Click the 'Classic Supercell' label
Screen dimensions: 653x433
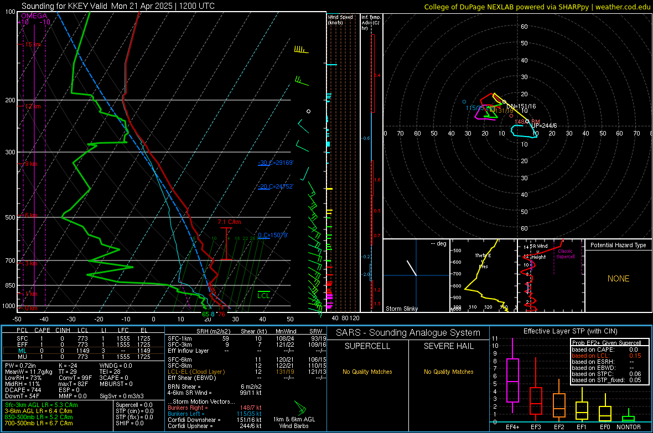pyautogui.click(x=565, y=254)
